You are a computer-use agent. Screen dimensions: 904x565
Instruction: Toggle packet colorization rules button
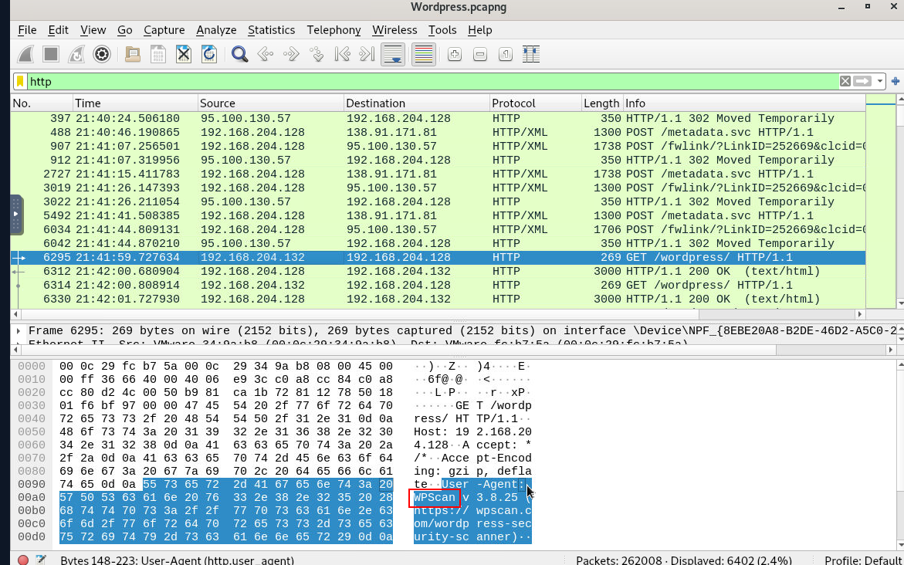click(422, 54)
